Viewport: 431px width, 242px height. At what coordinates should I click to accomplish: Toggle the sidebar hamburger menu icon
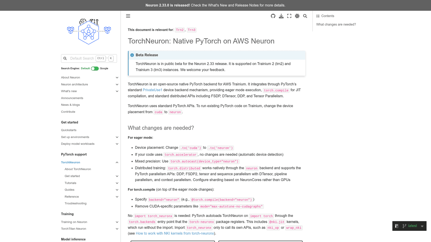tap(128, 16)
